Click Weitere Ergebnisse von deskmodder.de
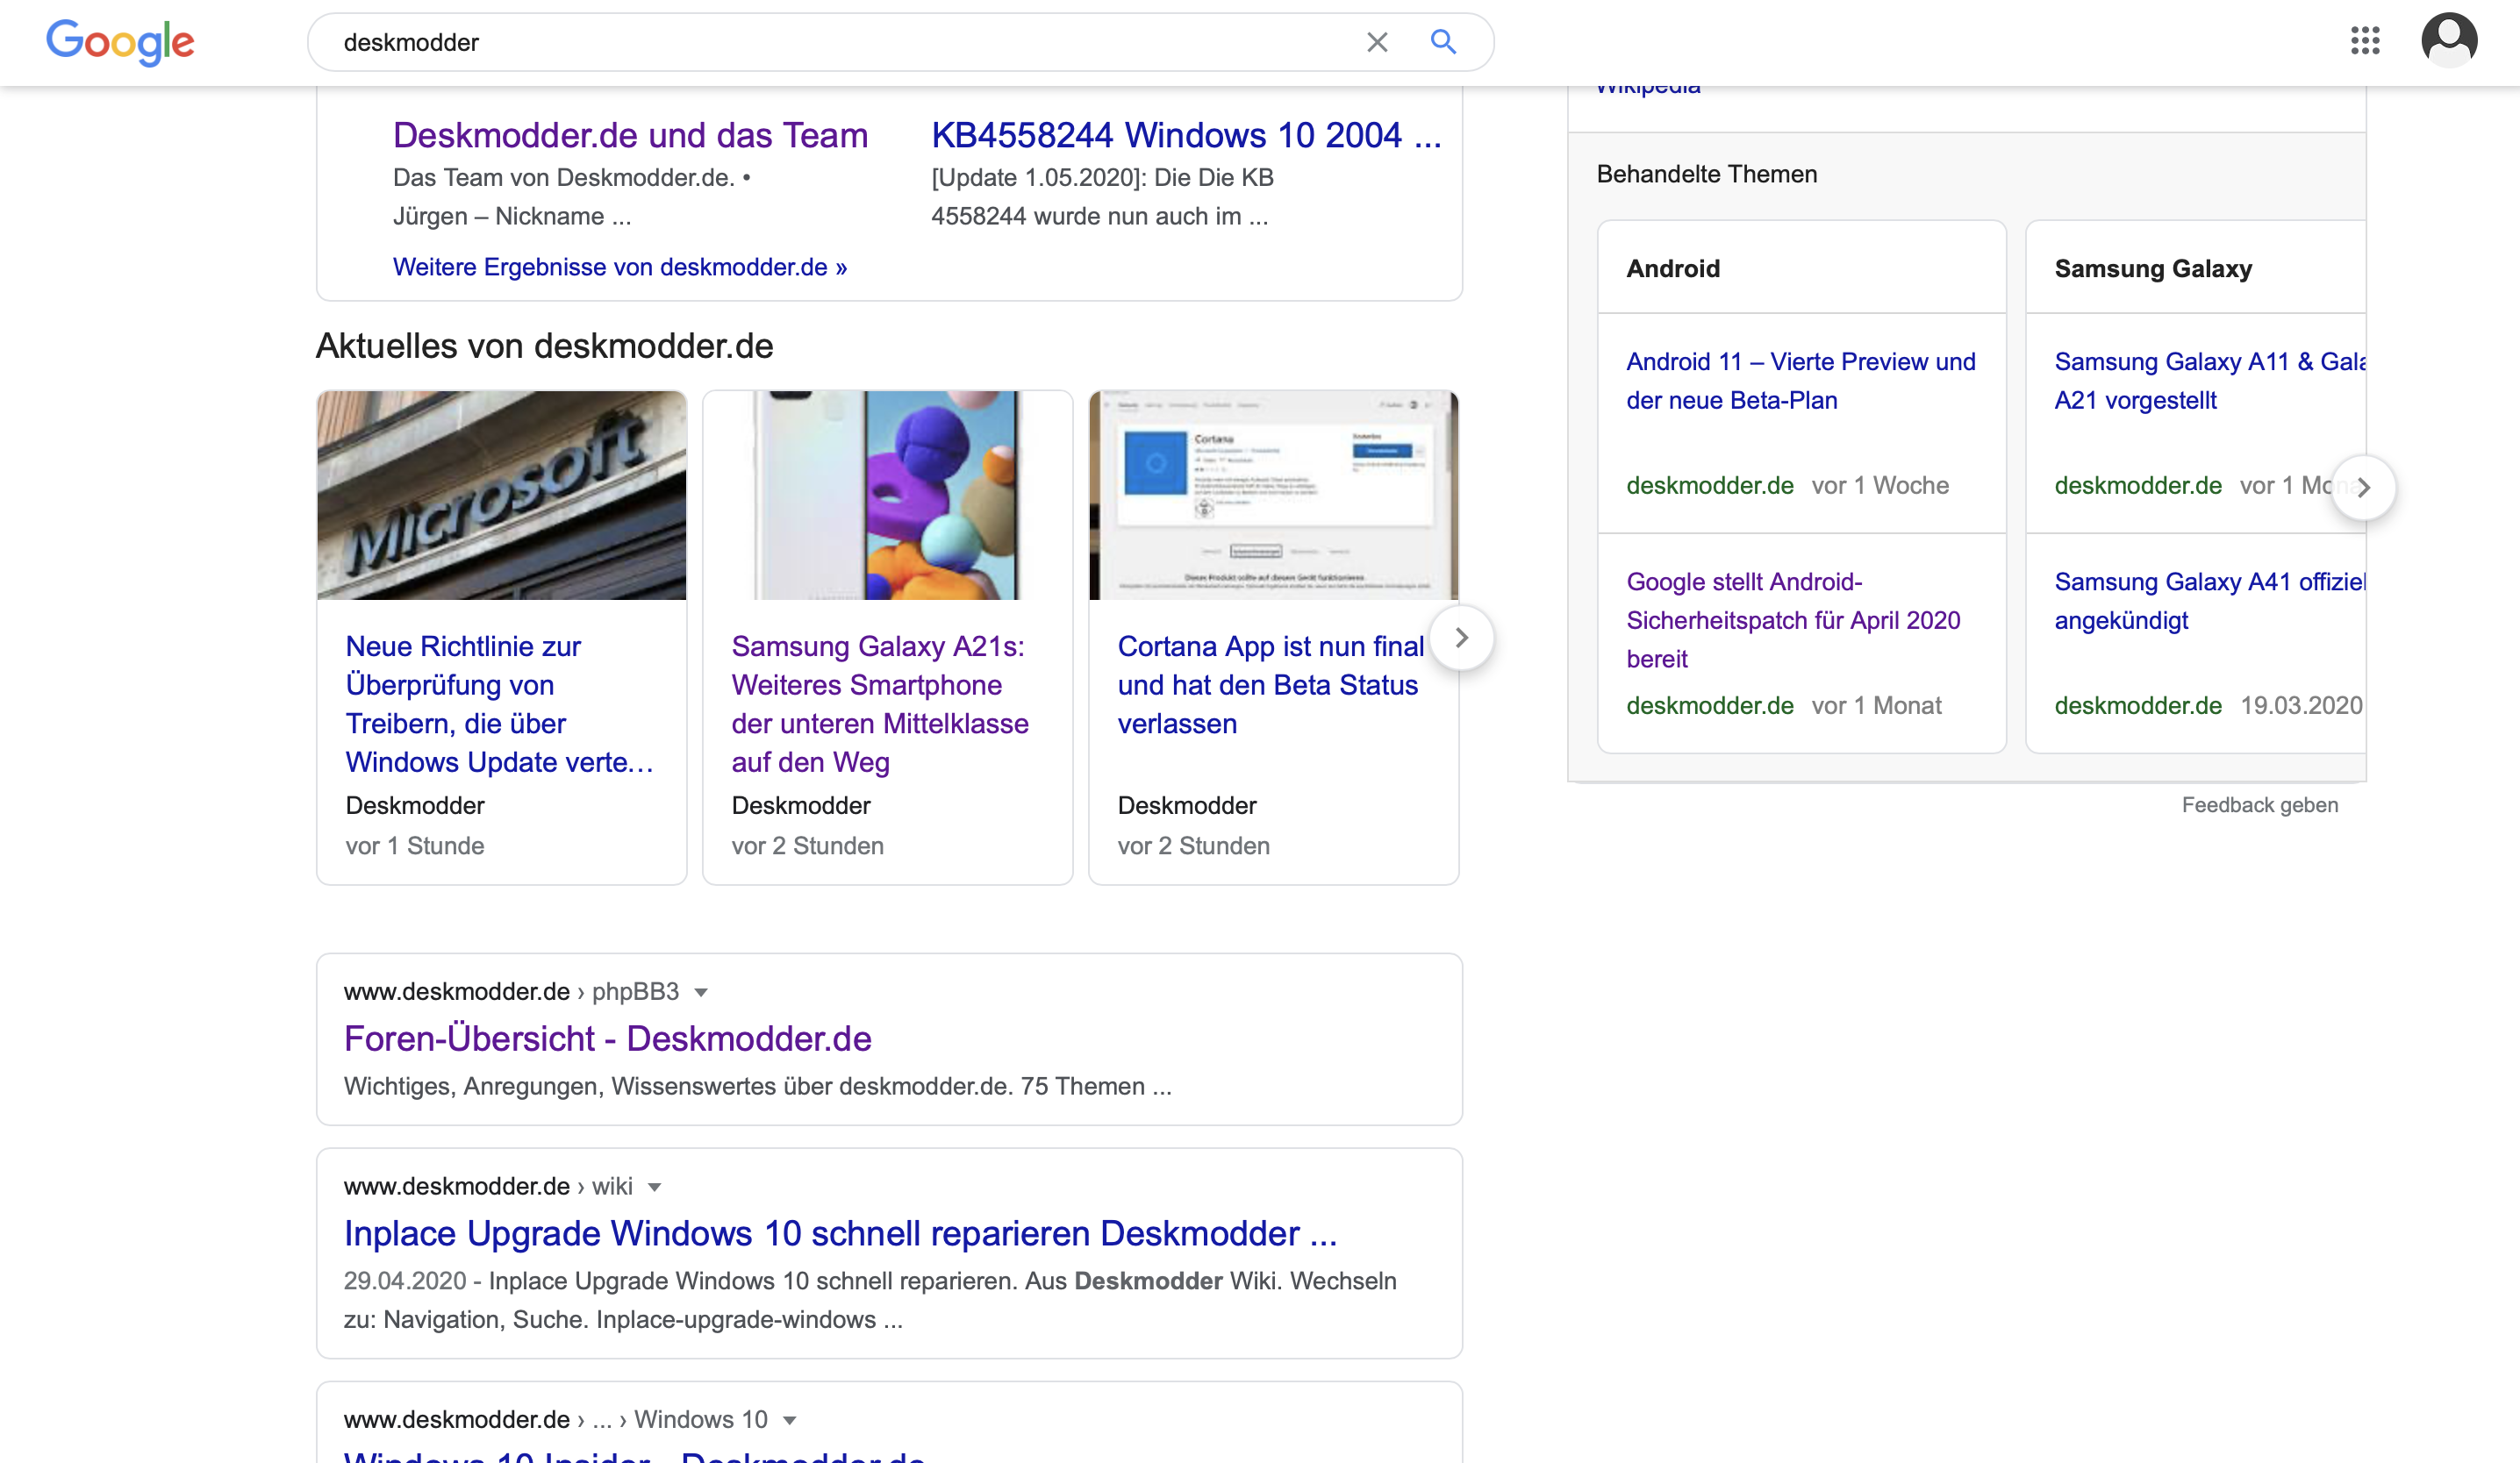Viewport: 2520px width, 1463px height. (x=620, y=267)
